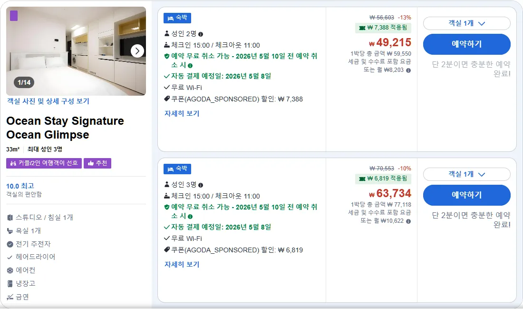Click coupon discount ₩ 7,388 line

click(x=233, y=99)
